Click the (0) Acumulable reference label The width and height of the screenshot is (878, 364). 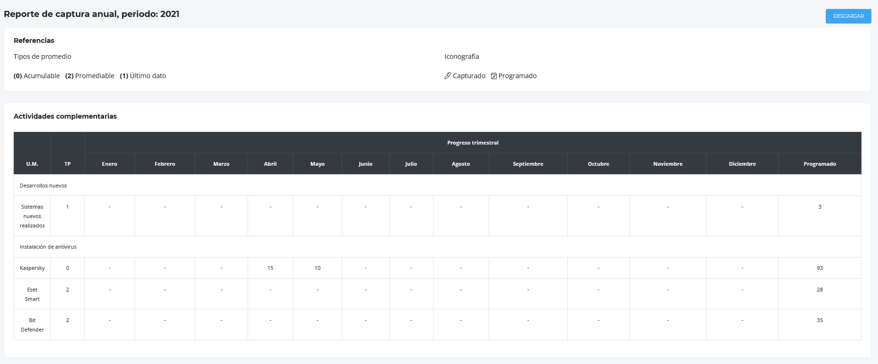click(x=37, y=76)
